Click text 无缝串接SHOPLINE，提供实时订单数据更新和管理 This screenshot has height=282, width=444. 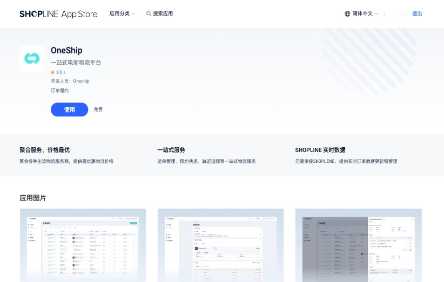(346, 161)
